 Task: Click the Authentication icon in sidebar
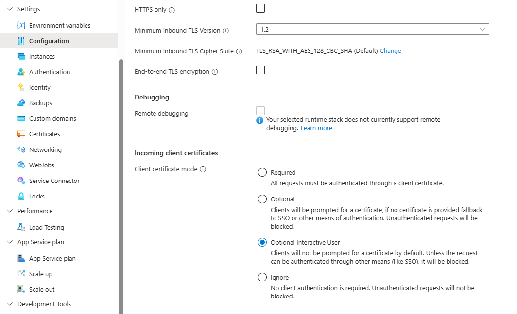21,72
